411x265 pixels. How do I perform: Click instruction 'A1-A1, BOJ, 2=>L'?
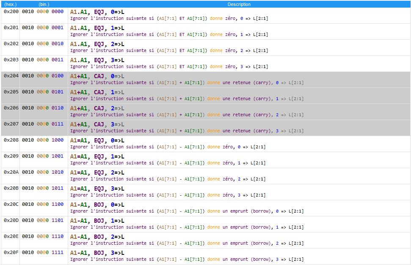point(97,237)
